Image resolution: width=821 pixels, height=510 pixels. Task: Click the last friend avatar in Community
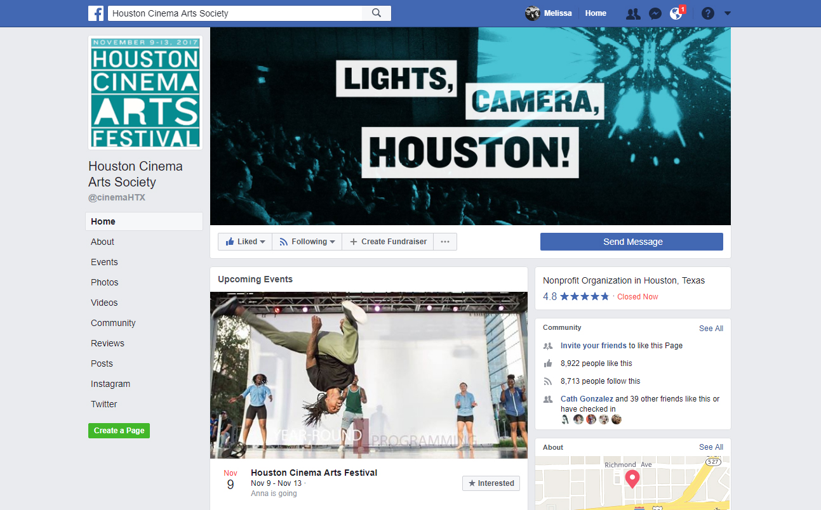tap(617, 419)
